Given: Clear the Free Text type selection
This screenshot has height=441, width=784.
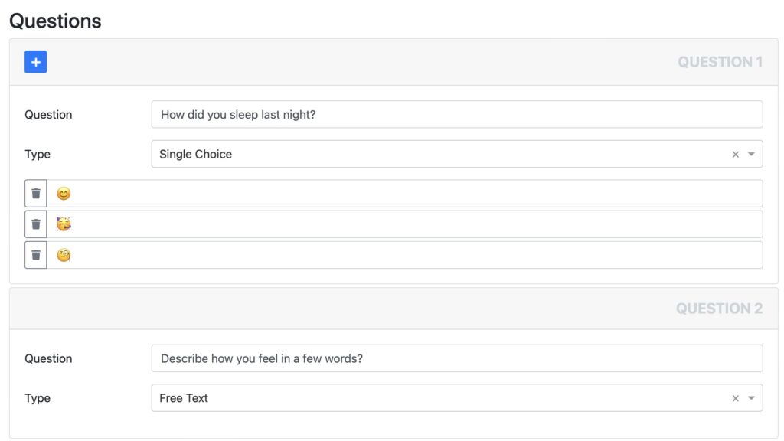Looking at the screenshot, I should pos(735,398).
